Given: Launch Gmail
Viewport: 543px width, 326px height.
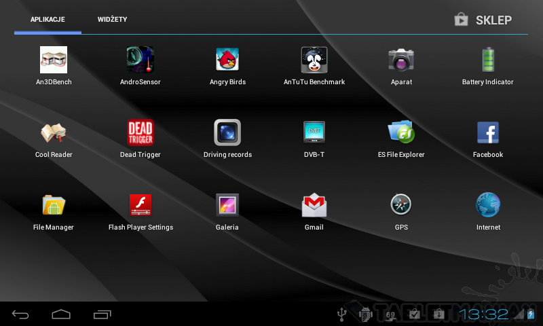Looking at the screenshot, I should tap(314, 205).
